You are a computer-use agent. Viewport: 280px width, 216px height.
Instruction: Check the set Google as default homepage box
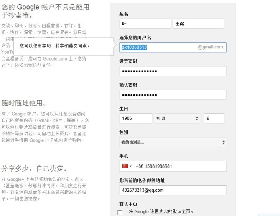point(120,212)
